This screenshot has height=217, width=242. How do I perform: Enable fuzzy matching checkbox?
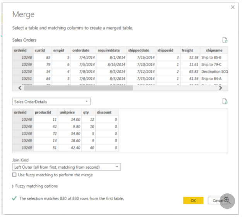pyautogui.click(x=14, y=175)
